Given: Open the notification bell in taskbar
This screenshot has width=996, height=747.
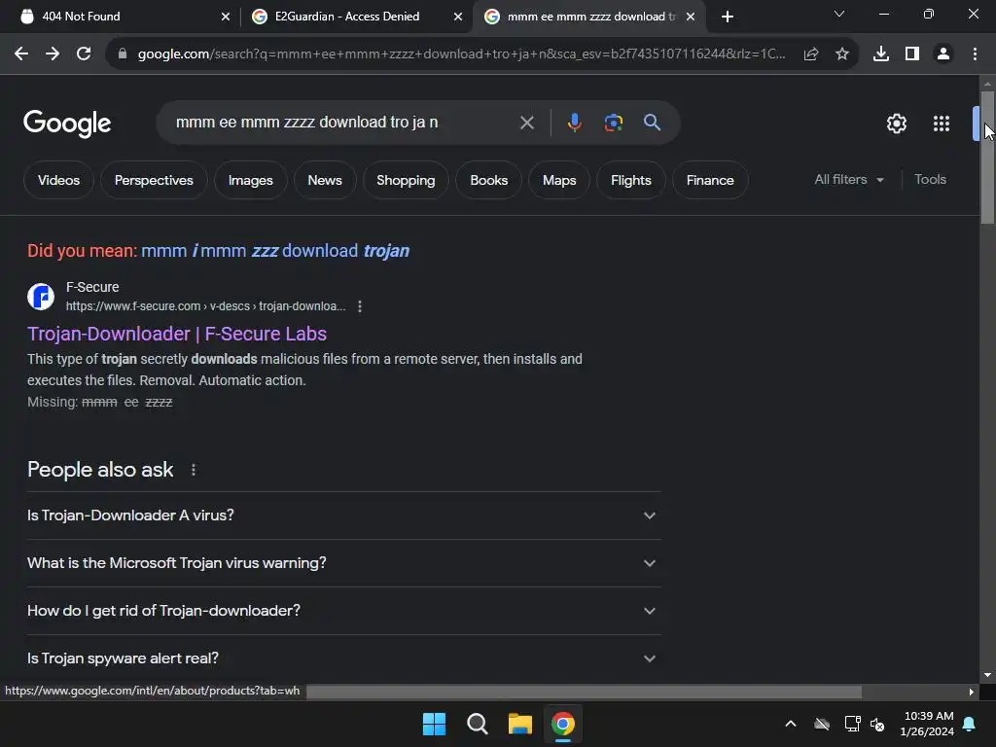Looking at the screenshot, I should [970, 724].
